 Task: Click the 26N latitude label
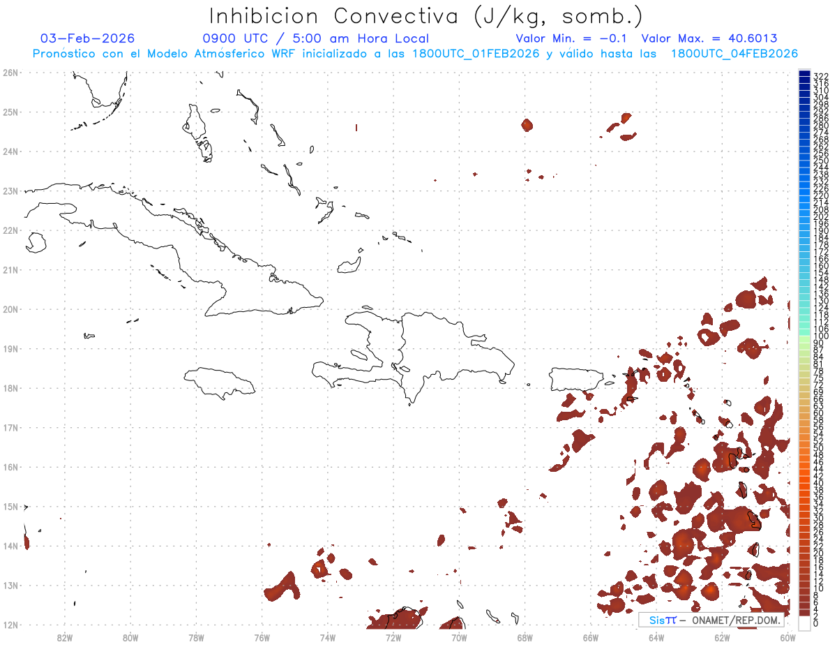coord(10,73)
